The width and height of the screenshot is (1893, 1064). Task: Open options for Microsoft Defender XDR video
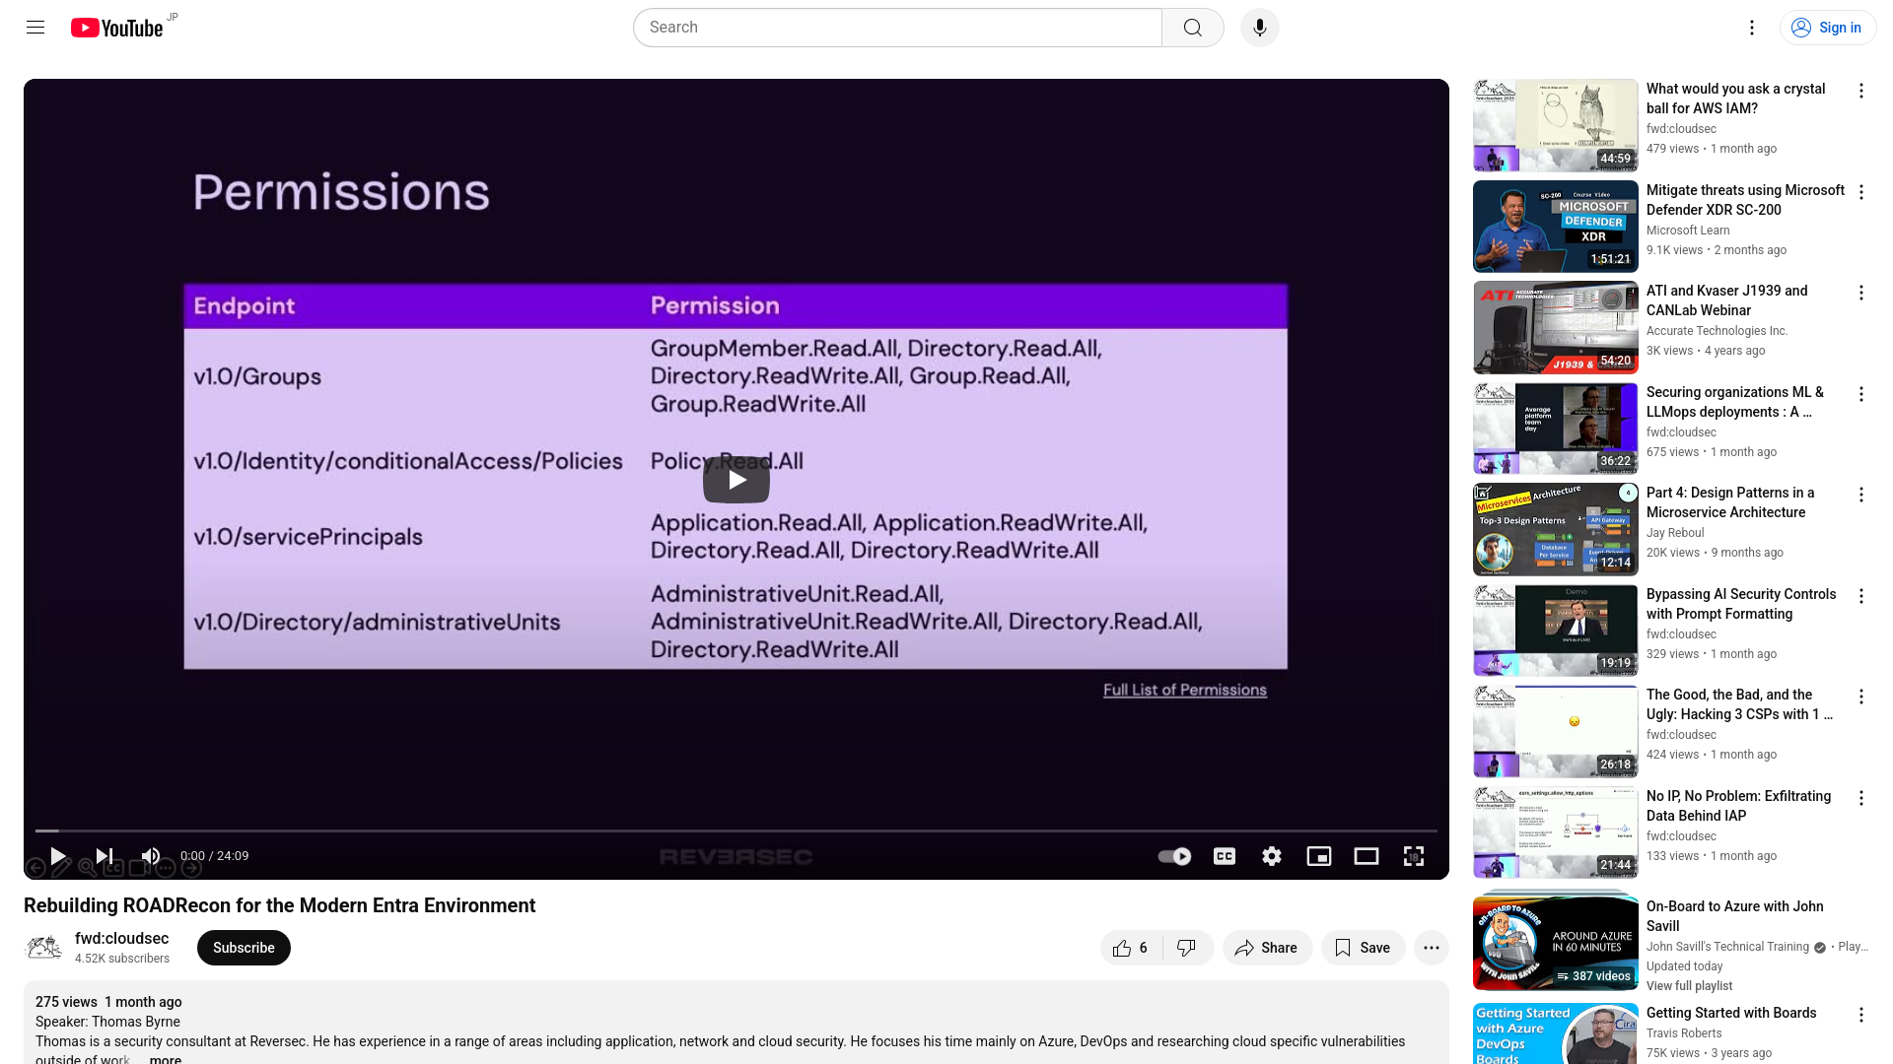pyautogui.click(x=1861, y=192)
